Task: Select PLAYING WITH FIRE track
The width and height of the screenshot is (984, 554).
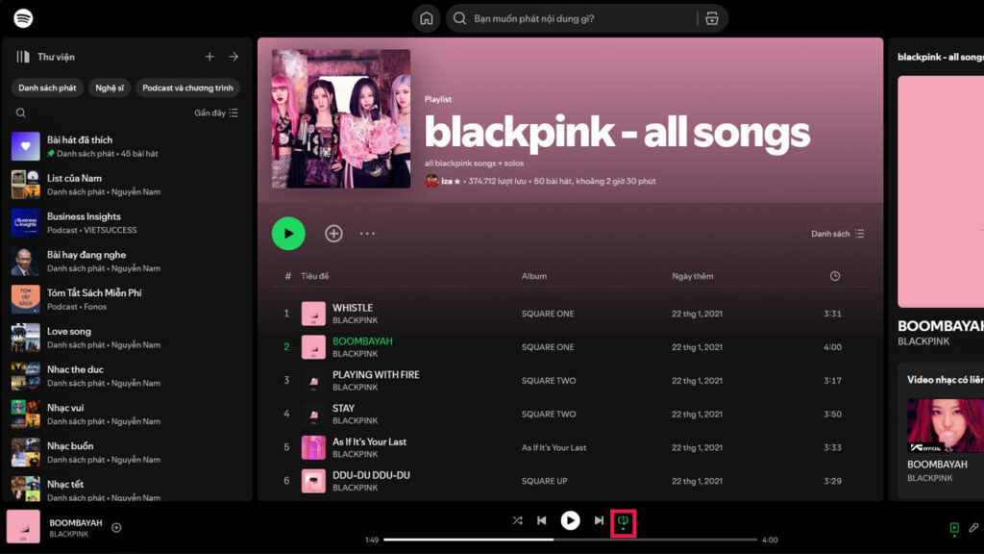Action: [x=571, y=380]
